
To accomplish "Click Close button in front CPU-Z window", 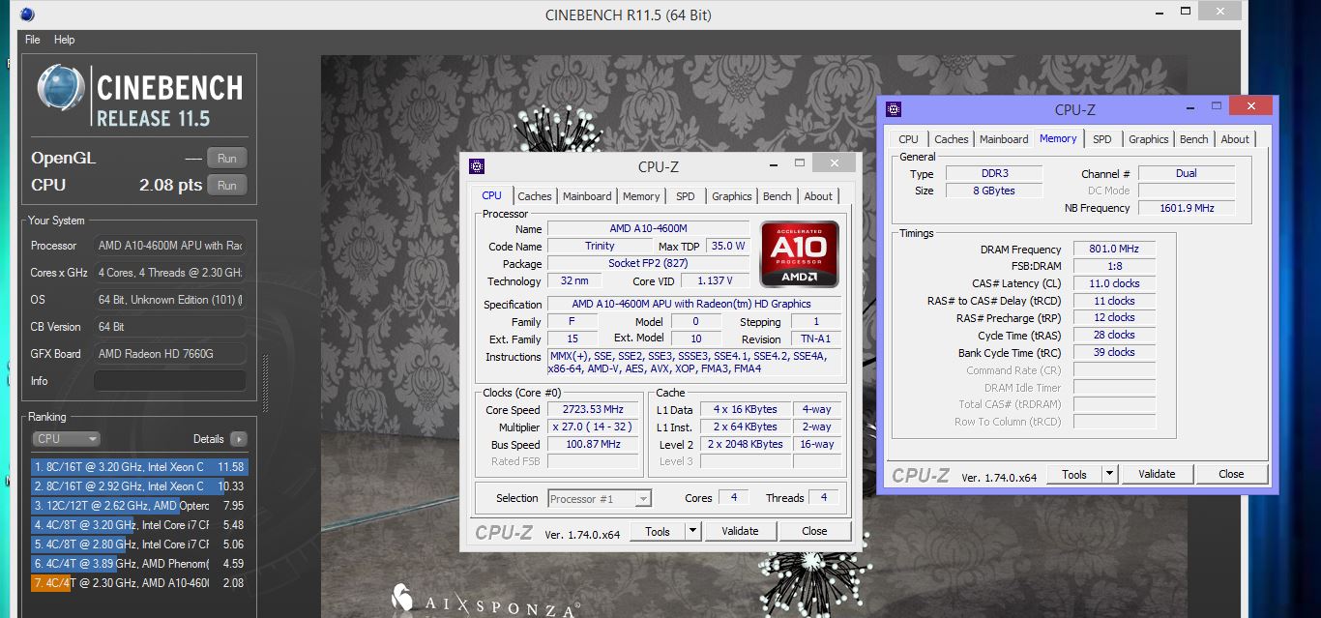I will coord(814,531).
